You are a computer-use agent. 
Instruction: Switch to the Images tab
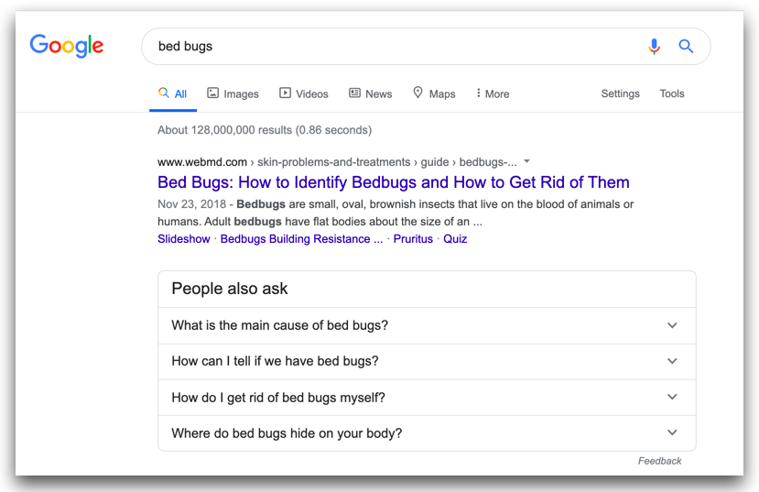[x=233, y=93]
